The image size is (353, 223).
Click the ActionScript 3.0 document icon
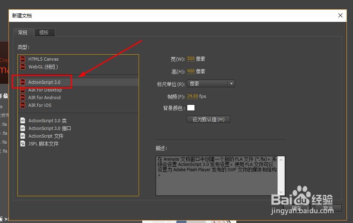[23, 82]
